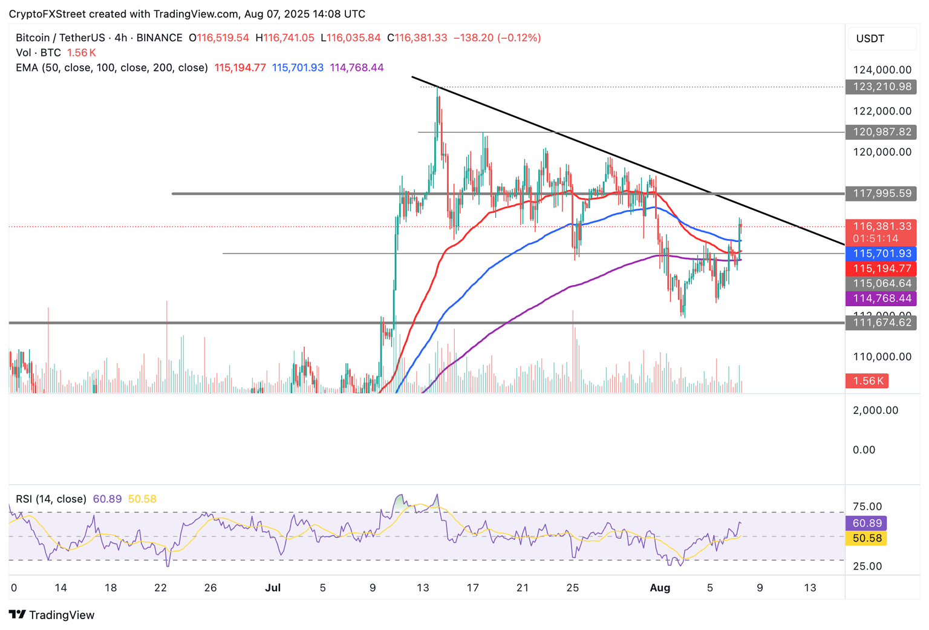This screenshot has width=929, height=630.
Task: Click the RSI value tag 60.89
Action: click(866, 523)
